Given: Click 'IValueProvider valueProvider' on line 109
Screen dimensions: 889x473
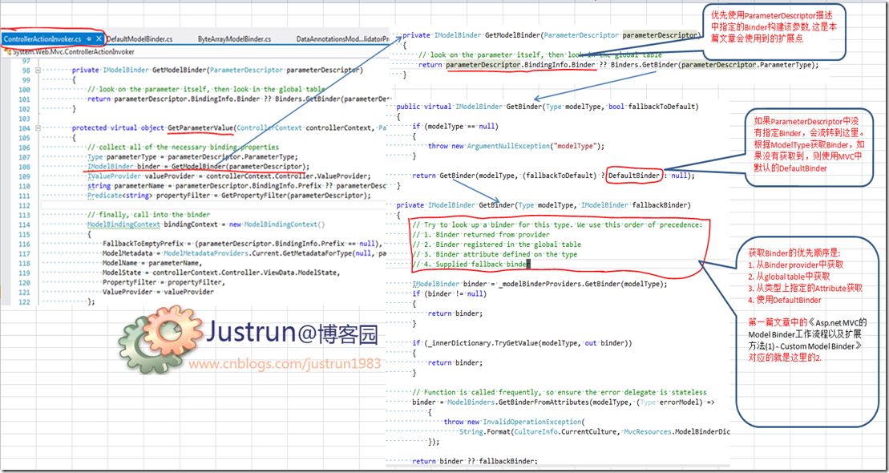Looking at the screenshot, I should pos(229,176).
